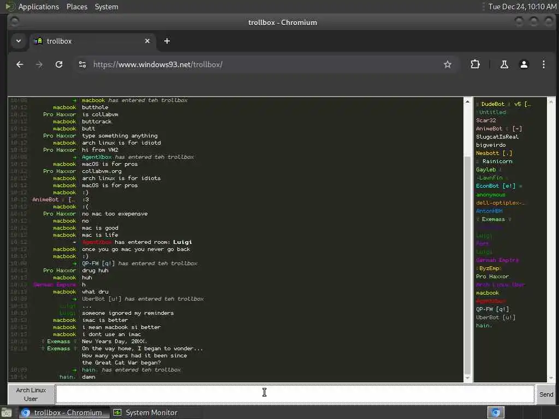This screenshot has height=419, width=559.
Task: Select German Empire in user list
Action: click(x=497, y=260)
